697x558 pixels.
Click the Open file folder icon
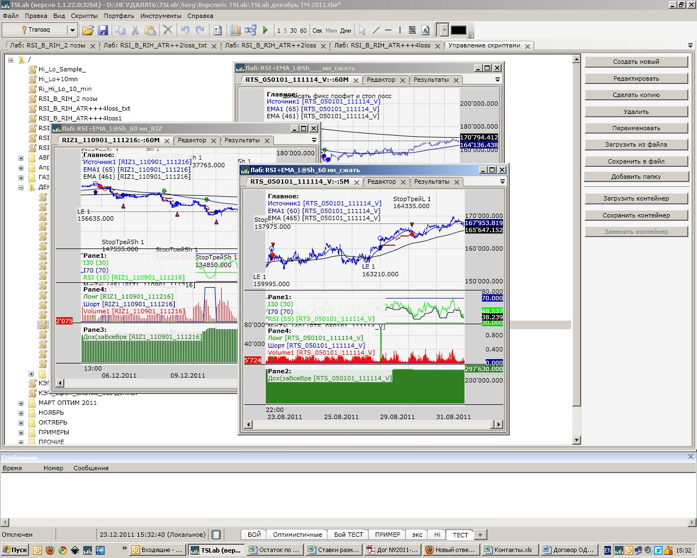(88, 31)
